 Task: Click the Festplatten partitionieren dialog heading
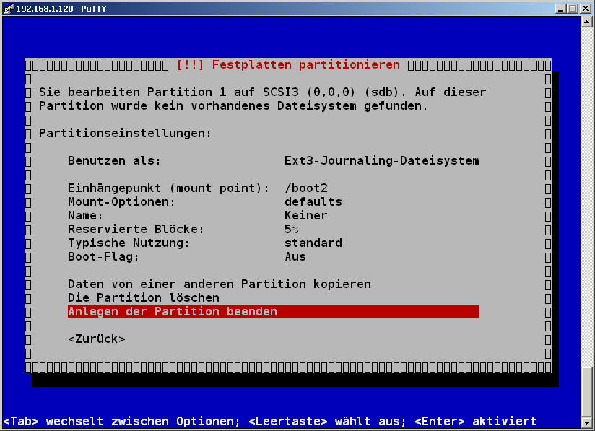point(303,64)
